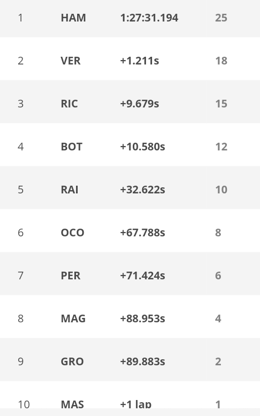This screenshot has width=260, height=416.
Task: Select the +10.580s gap time
Action: [143, 147]
